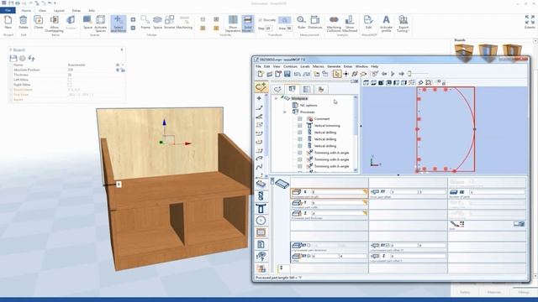Click the vertical trimming T icon in left sidebar
Image resolution: width=538 pixels, height=302 pixels.
[x=261, y=208]
